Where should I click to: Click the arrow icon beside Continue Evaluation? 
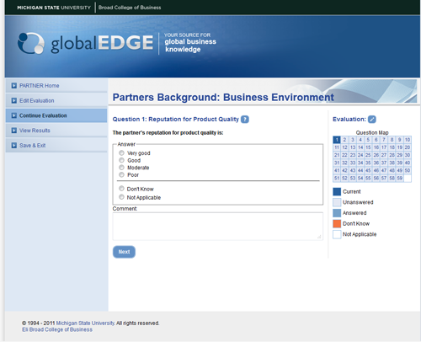coord(14,115)
